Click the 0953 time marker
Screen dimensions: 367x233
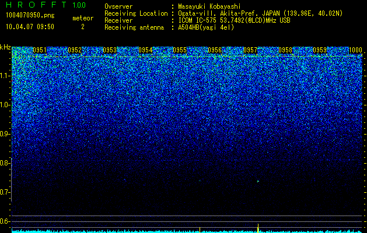(110, 50)
